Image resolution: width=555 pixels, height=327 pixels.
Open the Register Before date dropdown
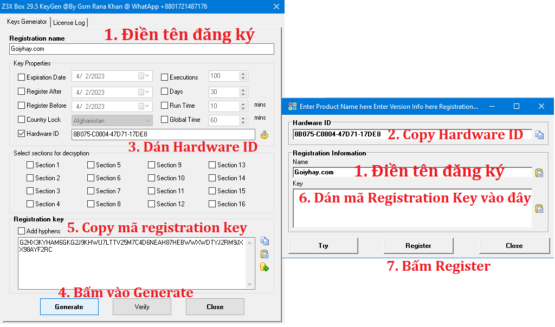tap(144, 106)
